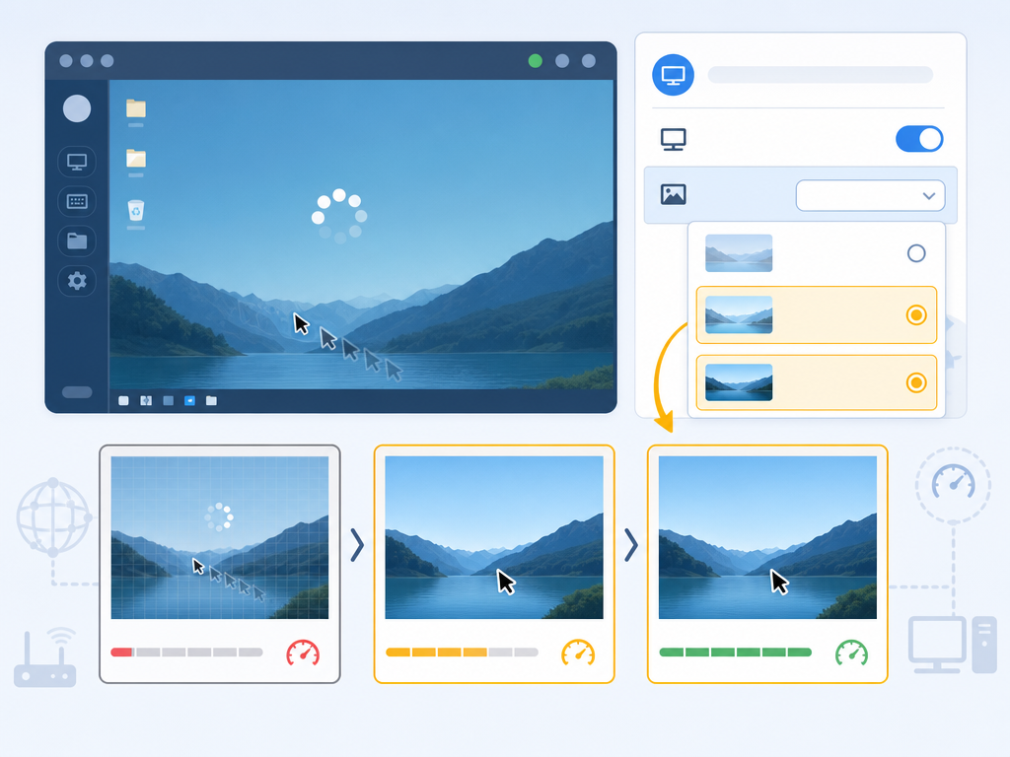Click the pill-shaped button at the sidebar bottom
This screenshot has width=1010, height=757.
[x=77, y=392]
